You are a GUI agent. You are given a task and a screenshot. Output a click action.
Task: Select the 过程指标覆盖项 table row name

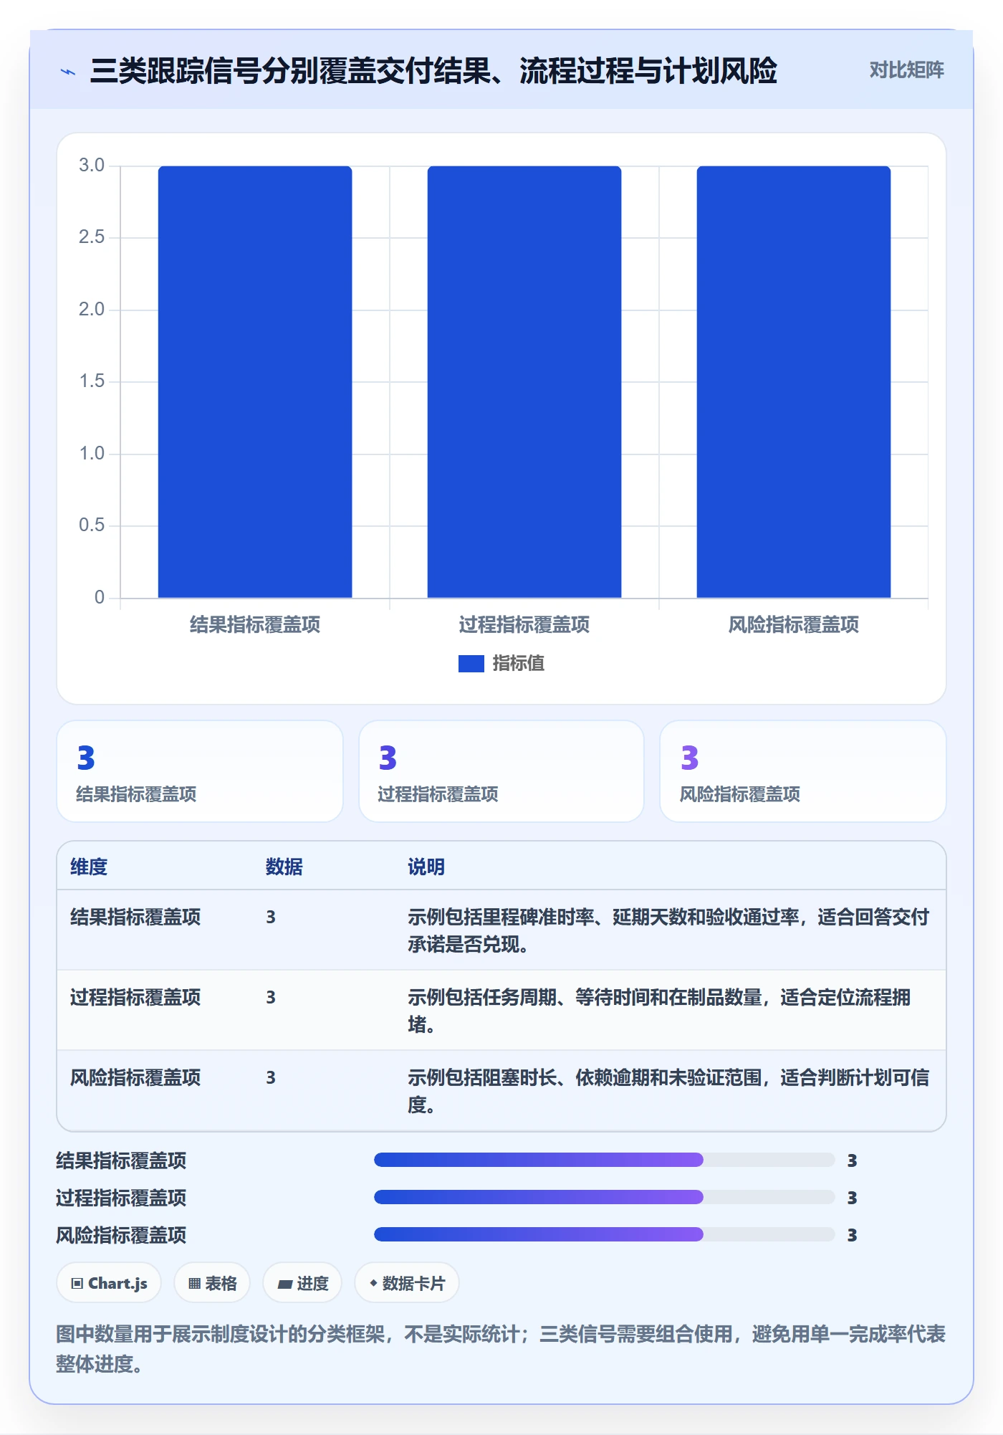tap(135, 997)
